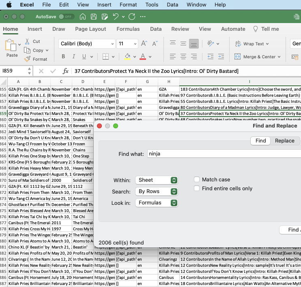Click the insert function fx icon
This screenshot has width=301, height=287.
pos(65,71)
